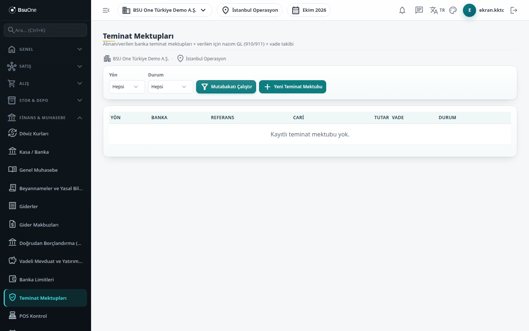Expand the STOK & DEPO section
The image size is (529, 331).
(46, 100)
